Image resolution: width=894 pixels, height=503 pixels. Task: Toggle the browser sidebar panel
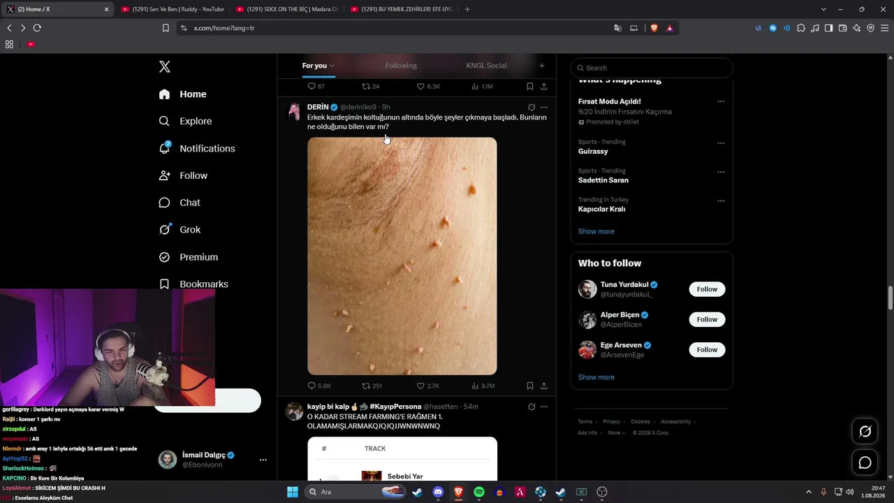point(828,28)
